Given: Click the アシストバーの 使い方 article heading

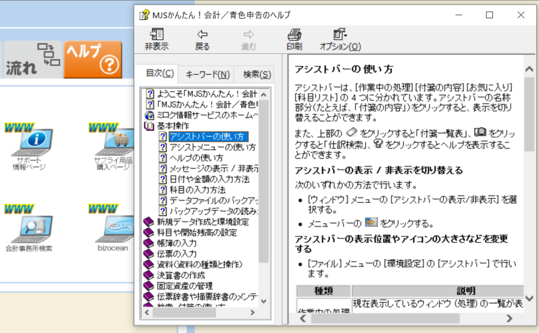Looking at the screenshot, I should (344, 69).
